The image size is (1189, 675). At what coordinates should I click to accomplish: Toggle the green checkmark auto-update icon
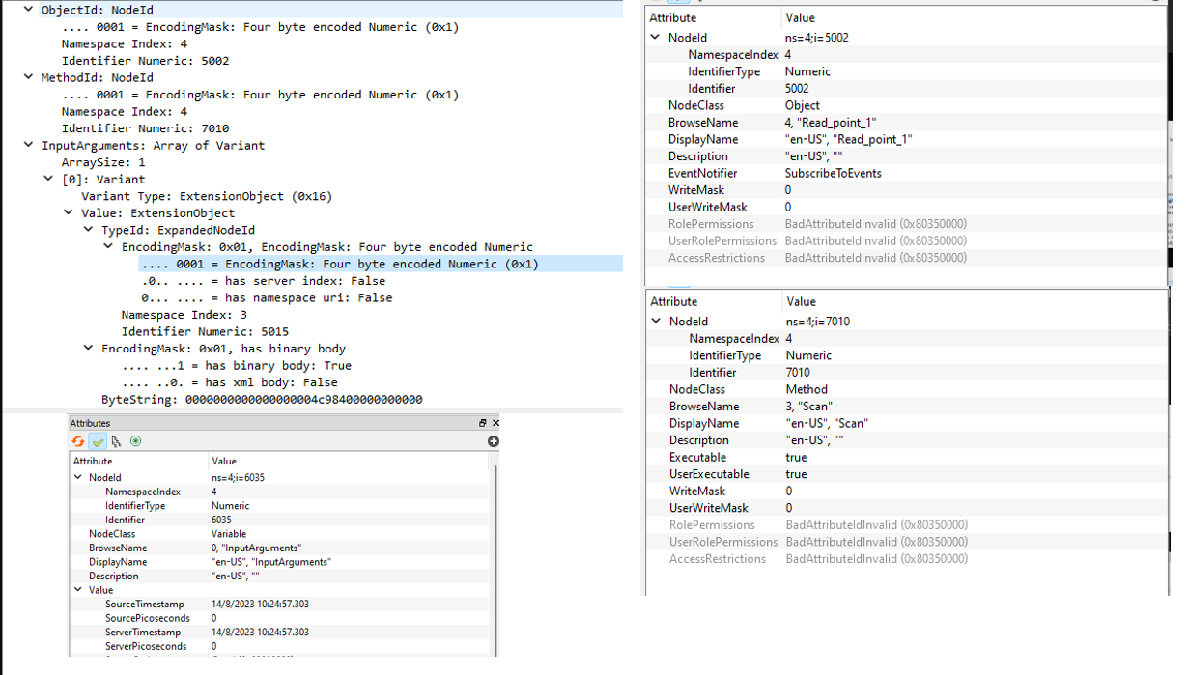point(98,440)
